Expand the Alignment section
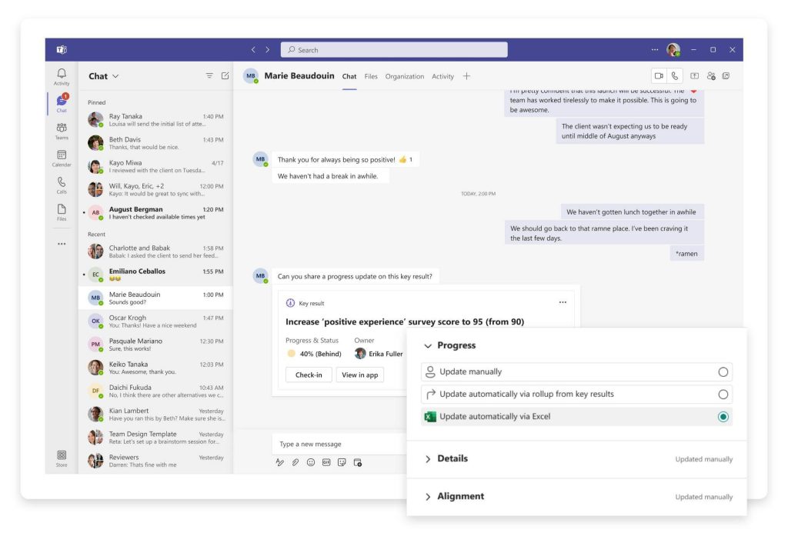The image size is (788, 533). pos(428,497)
